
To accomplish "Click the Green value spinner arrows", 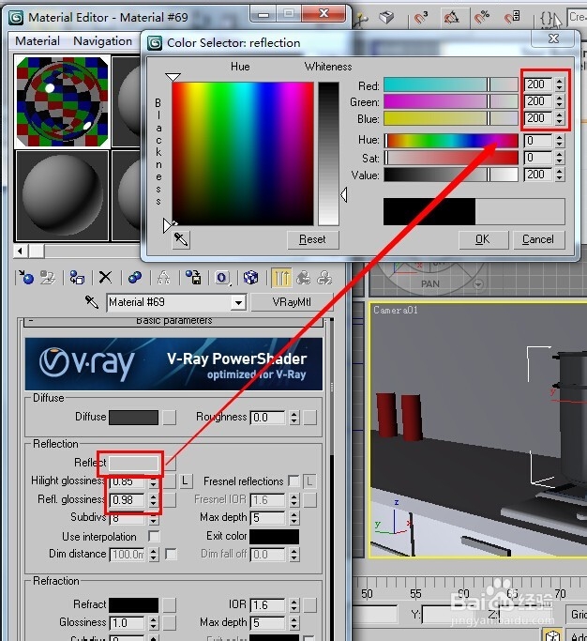I will coord(560,101).
